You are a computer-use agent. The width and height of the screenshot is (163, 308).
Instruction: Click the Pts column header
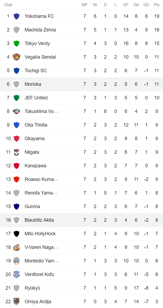[x=156, y=5]
